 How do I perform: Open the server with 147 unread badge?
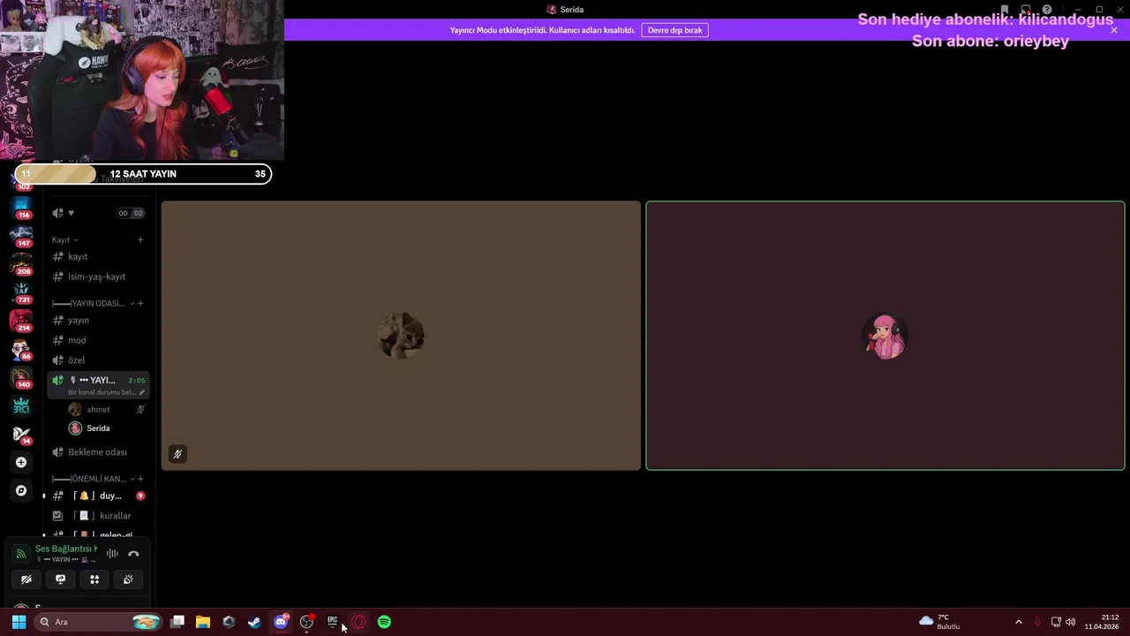21,236
